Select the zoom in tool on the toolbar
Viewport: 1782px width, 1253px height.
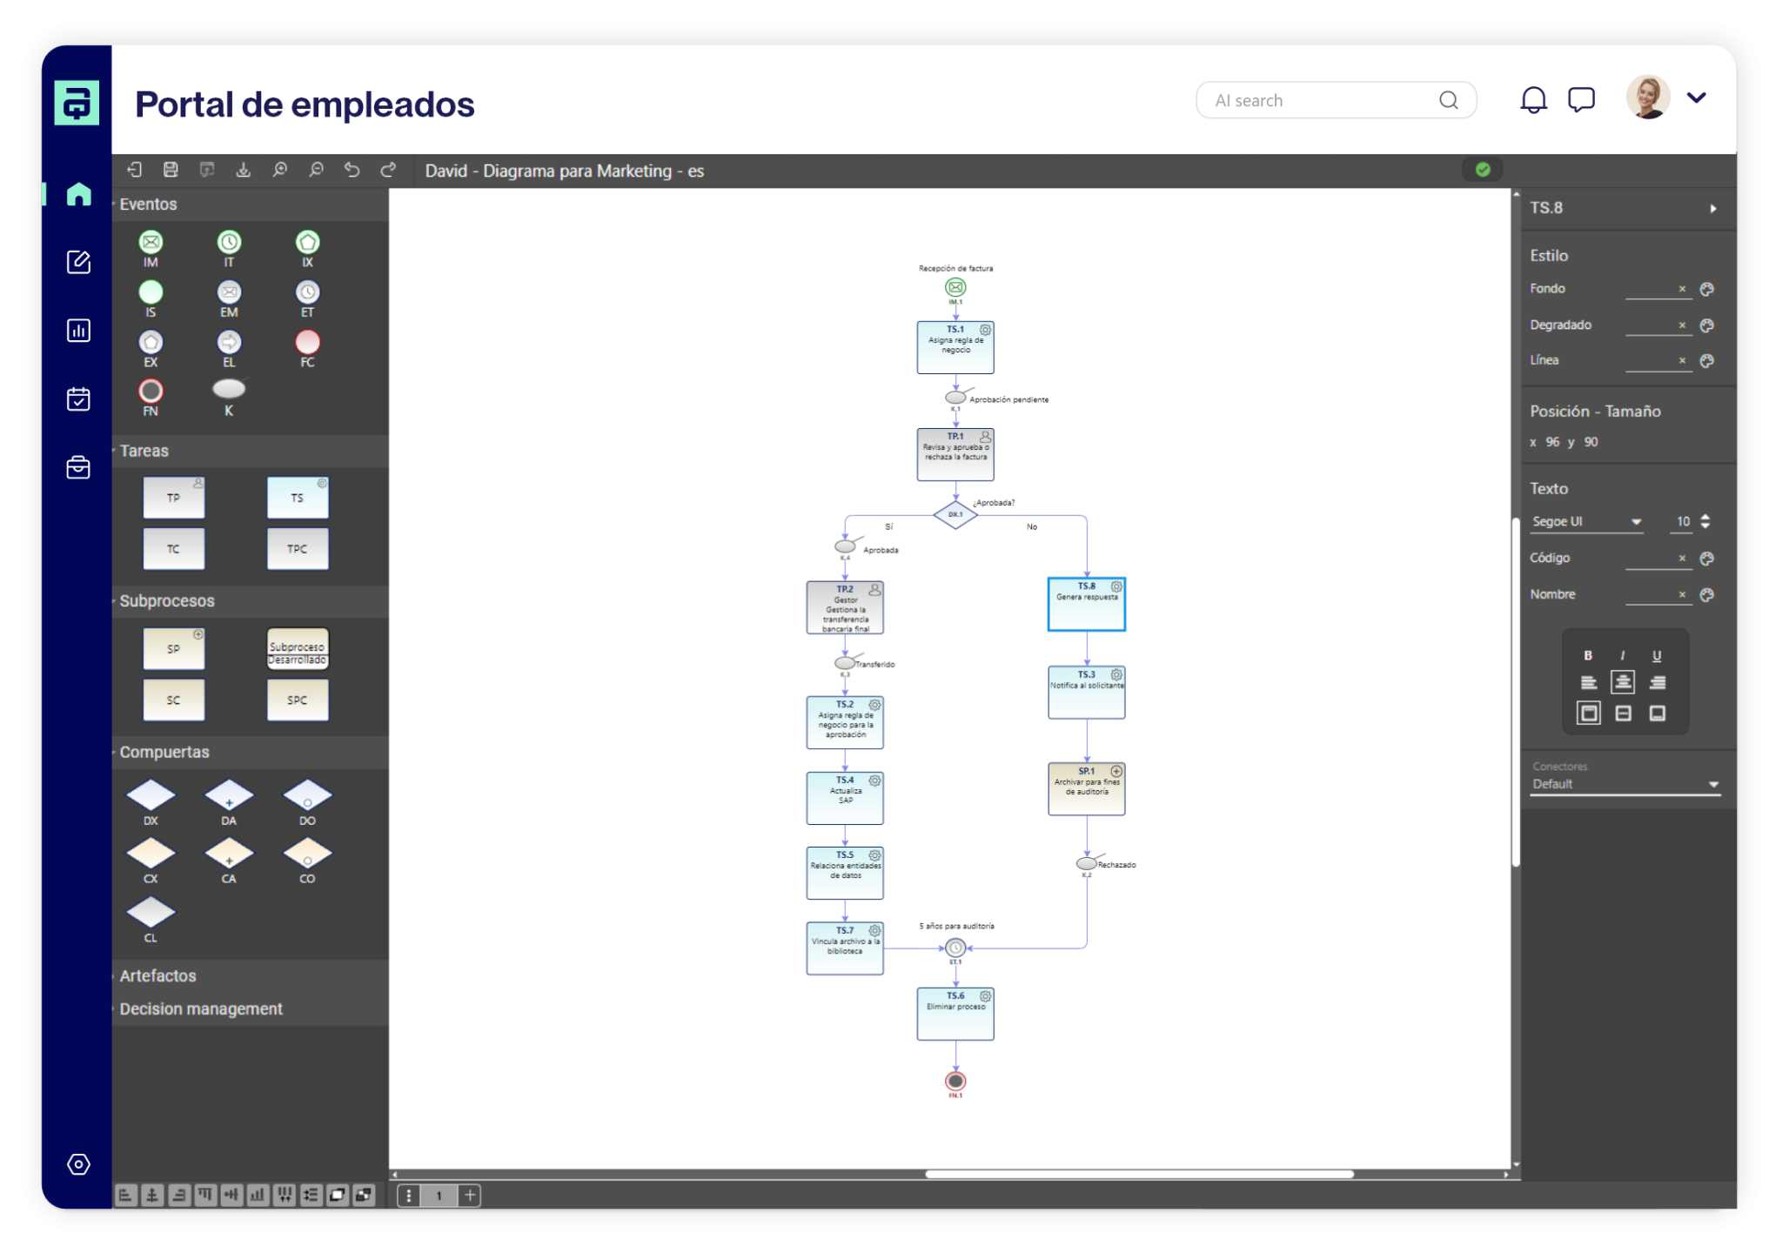pyautogui.click(x=280, y=170)
